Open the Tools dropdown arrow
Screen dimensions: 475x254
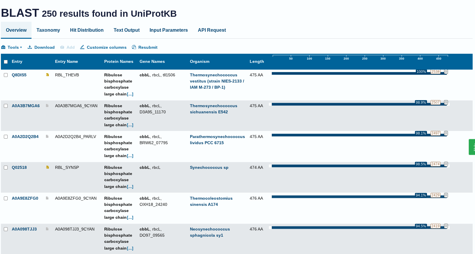pyautogui.click(x=21, y=47)
